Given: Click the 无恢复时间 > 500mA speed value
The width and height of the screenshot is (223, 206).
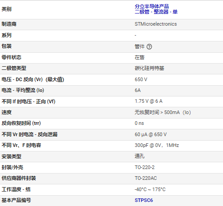Looking at the screenshot, I should tap(163, 112).
